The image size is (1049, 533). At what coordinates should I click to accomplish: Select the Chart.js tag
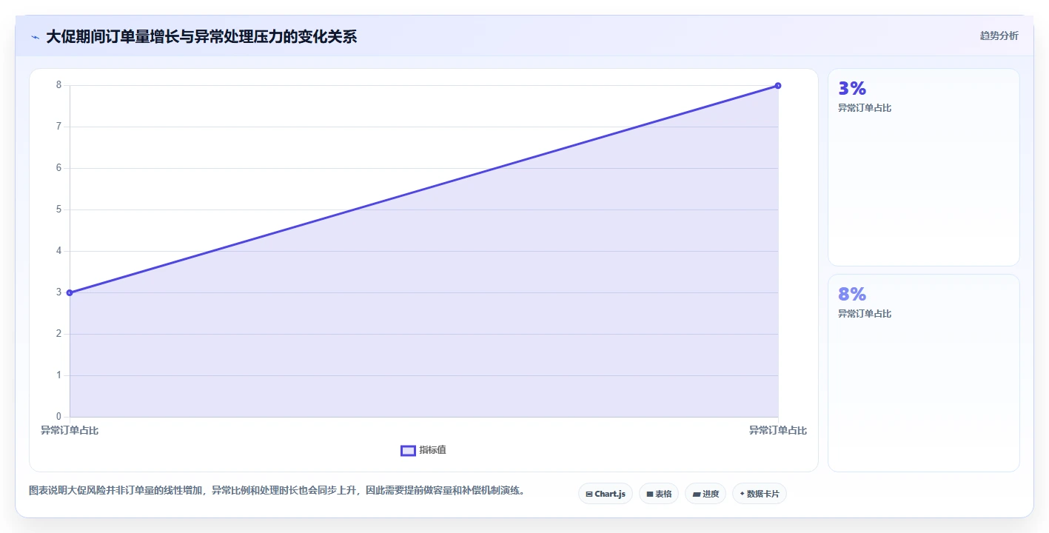606,494
